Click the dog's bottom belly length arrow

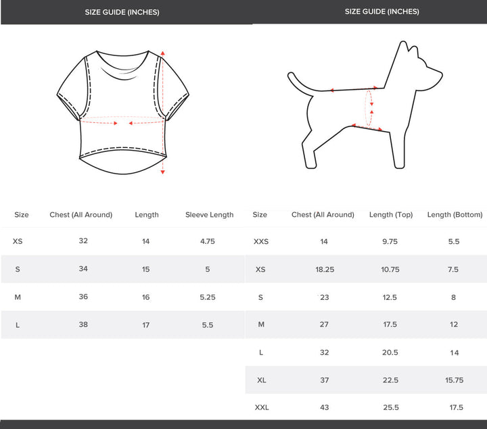pyautogui.click(x=367, y=127)
